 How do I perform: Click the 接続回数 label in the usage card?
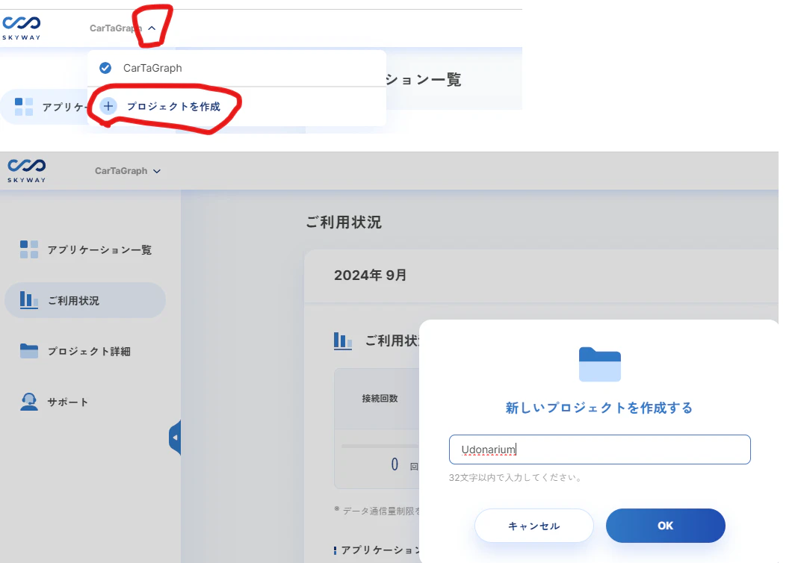[380, 398]
